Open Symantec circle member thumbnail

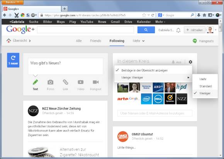coord(170,99)
